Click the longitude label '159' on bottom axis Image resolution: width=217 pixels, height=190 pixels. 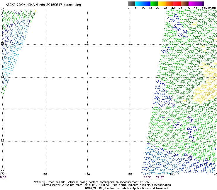(x=130, y=175)
